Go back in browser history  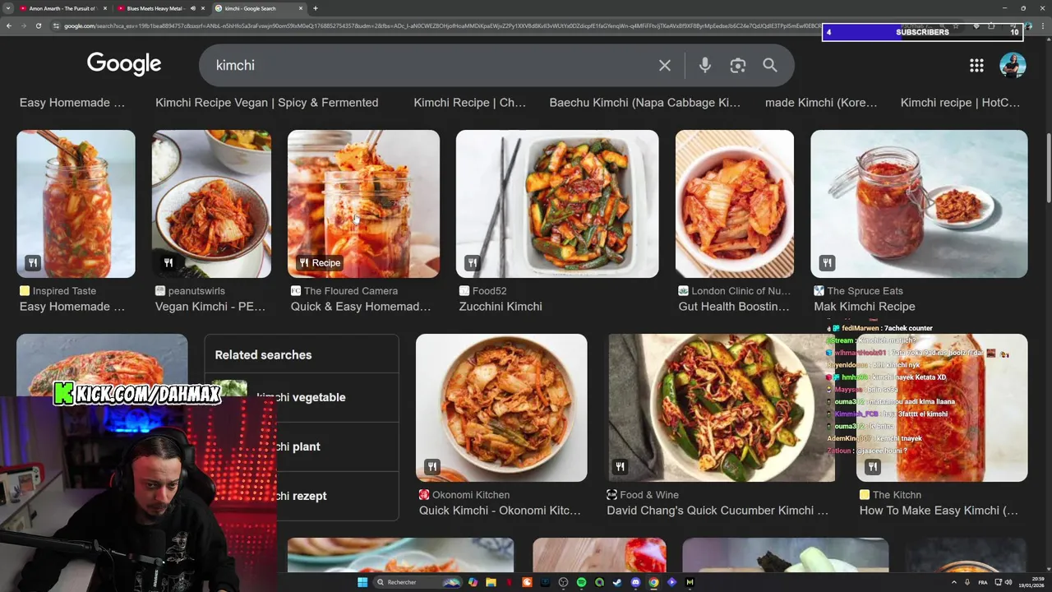(x=9, y=25)
